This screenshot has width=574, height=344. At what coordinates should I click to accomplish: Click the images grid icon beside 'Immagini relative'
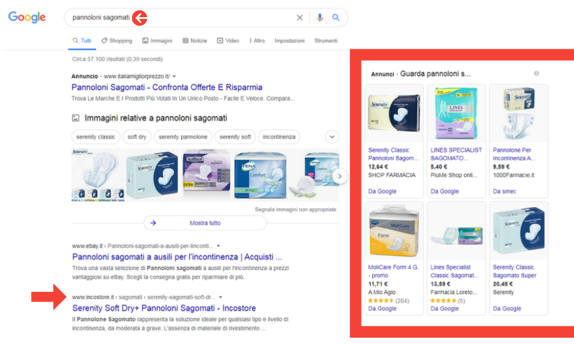tap(76, 118)
